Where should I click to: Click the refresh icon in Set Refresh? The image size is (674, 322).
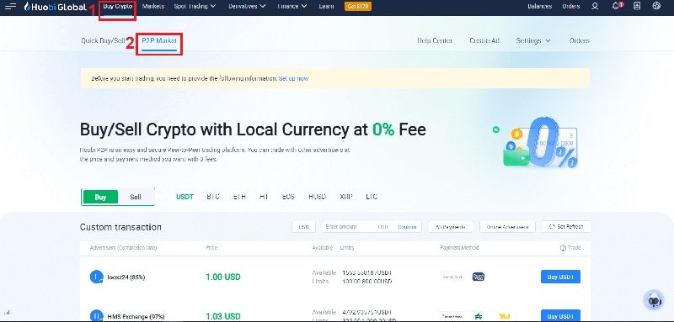pyautogui.click(x=552, y=226)
